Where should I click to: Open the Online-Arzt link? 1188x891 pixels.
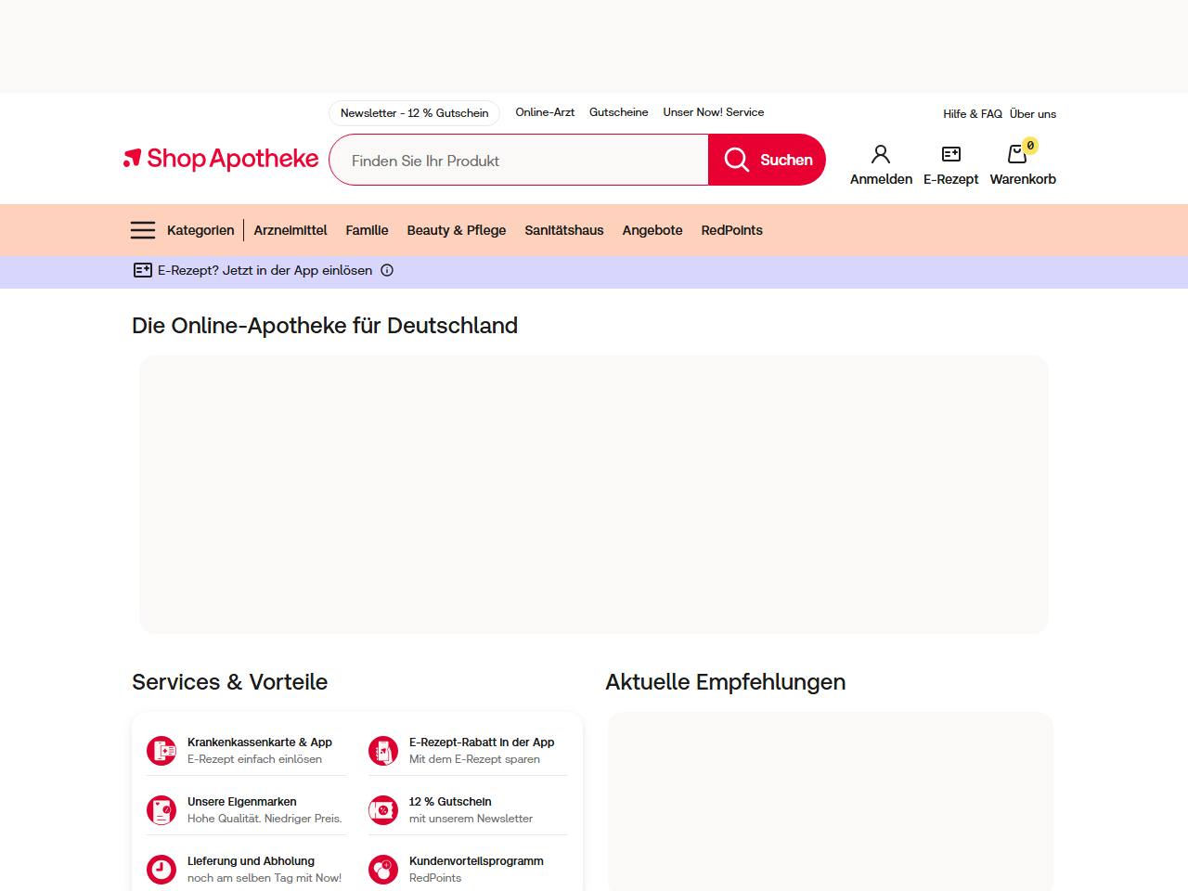tap(545, 112)
